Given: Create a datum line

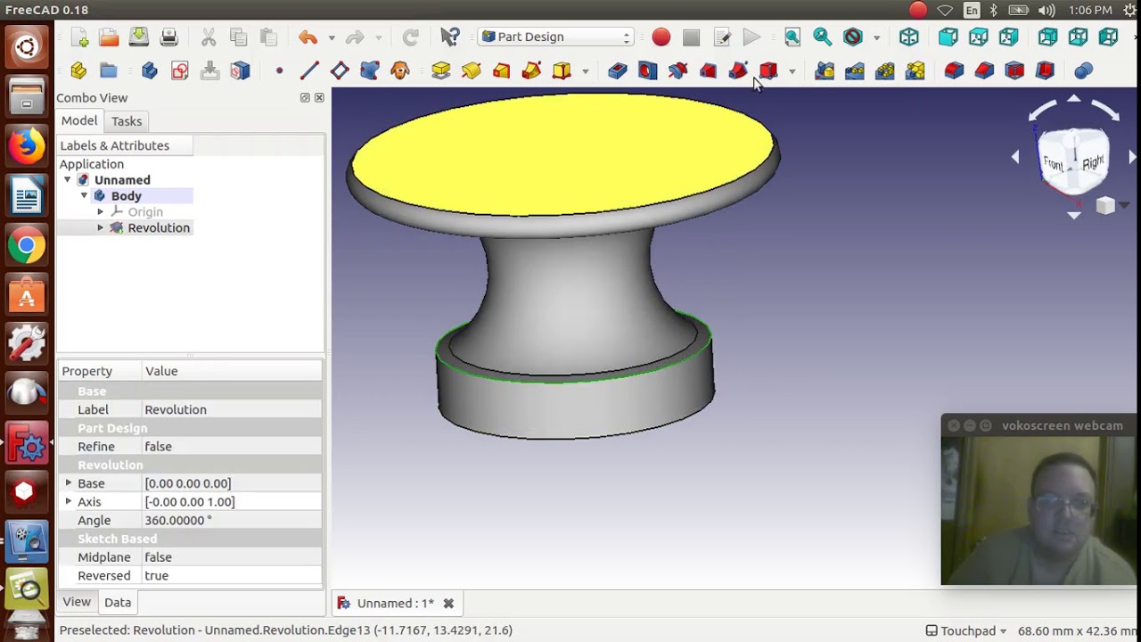Looking at the screenshot, I should click(x=309, y=70).
